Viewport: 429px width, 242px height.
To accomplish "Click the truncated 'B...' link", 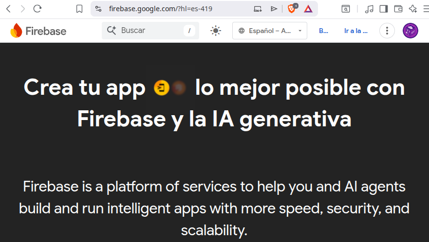I will click(x=323, y=31).
